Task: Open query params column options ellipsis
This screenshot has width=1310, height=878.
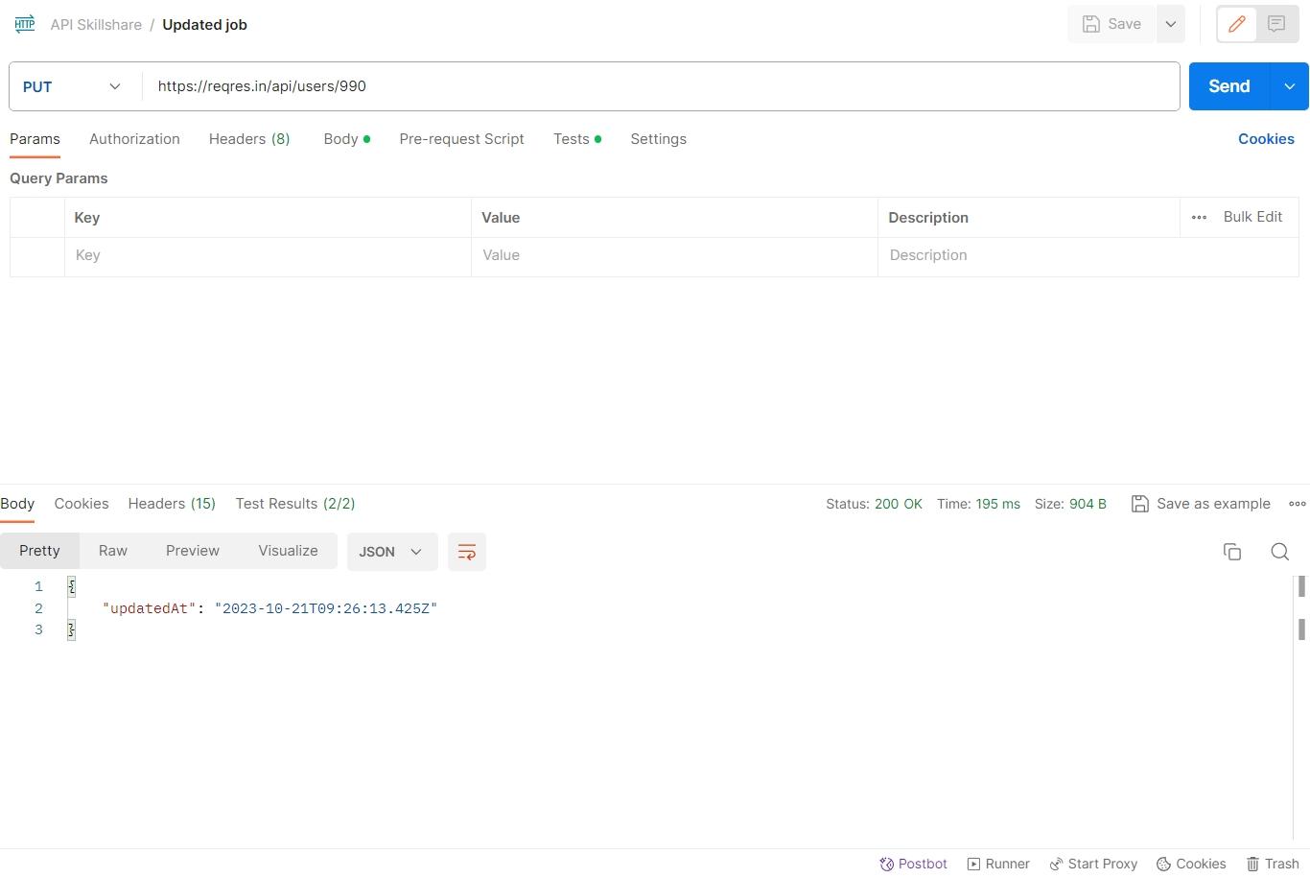Action: point(1199,217)
